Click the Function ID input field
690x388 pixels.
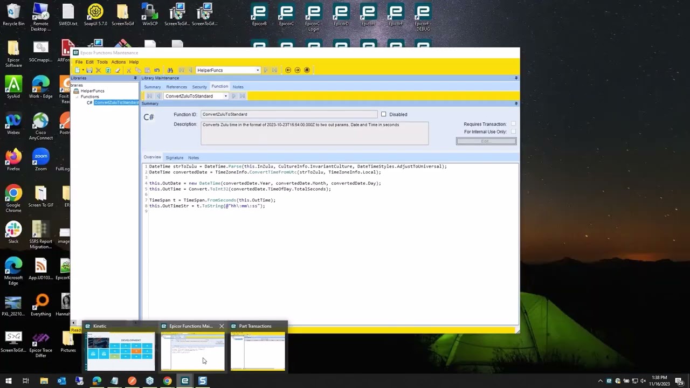tap(289, 114)
